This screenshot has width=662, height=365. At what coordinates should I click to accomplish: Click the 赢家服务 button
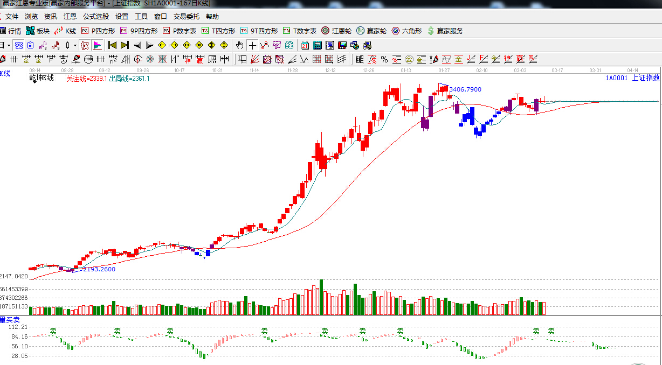(x=445, y=31)
